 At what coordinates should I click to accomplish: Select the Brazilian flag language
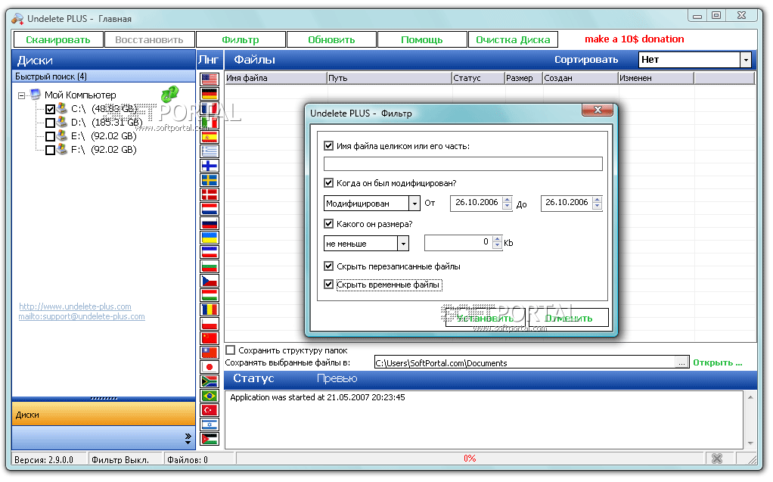(210, 396)
